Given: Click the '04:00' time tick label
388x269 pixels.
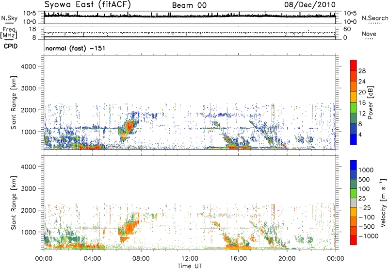Looking at the screenshot, I should pyautogui.click(x=92, y=259).
